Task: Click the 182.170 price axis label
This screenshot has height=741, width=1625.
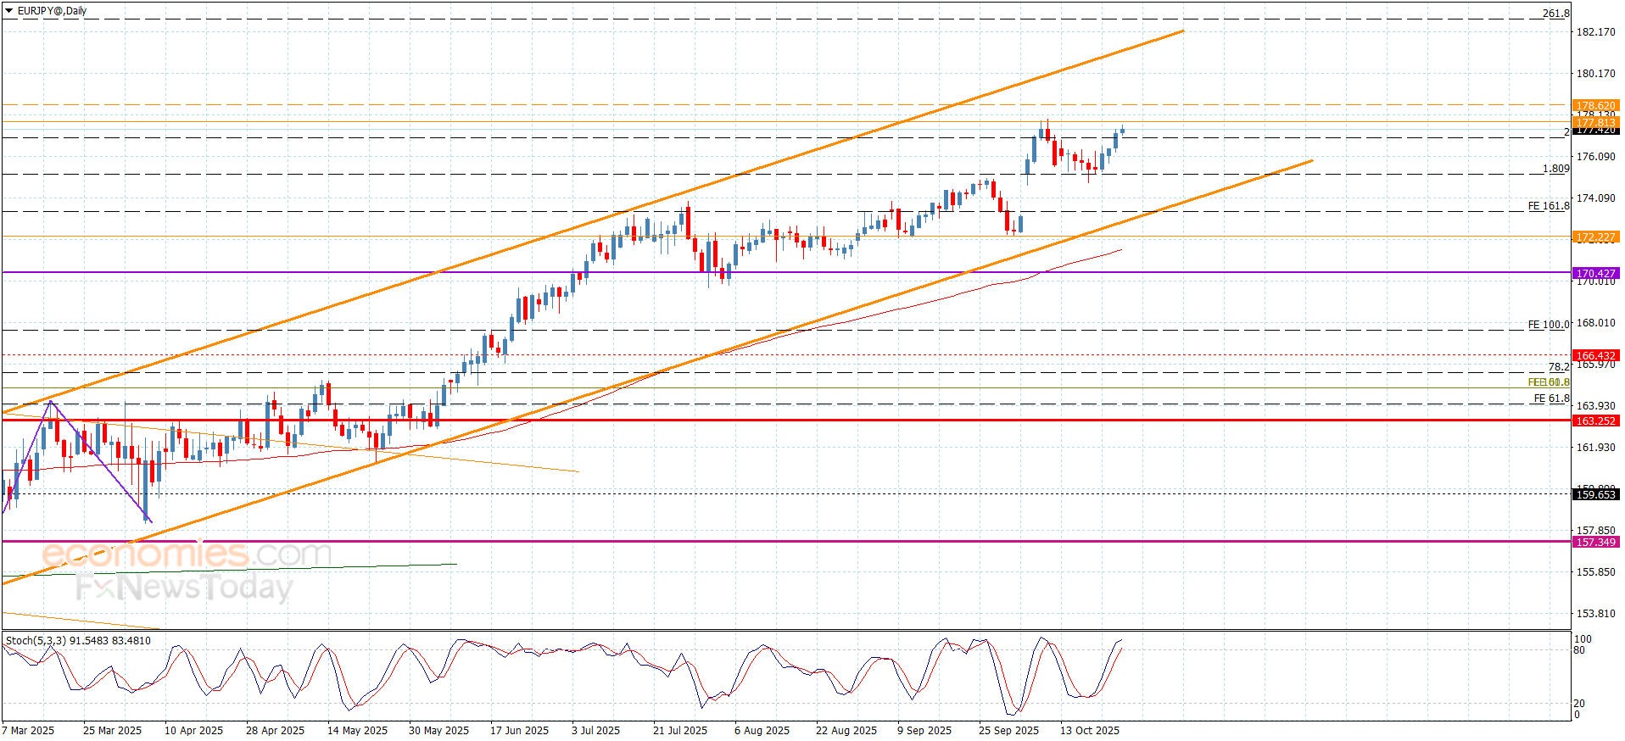Action: click(x=1595, y=32)
